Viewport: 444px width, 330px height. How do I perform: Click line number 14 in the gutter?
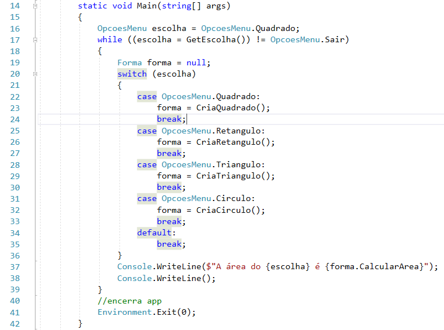[x=15, y=6]
